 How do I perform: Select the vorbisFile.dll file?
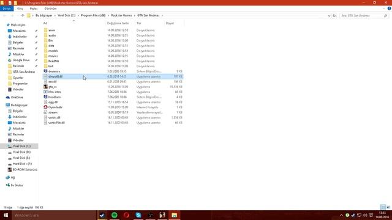click(56, 122)
